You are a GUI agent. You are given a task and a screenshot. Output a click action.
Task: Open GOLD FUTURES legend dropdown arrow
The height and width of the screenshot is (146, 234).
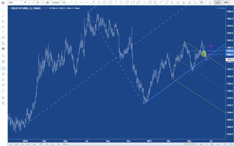click(x=42, y=8)
